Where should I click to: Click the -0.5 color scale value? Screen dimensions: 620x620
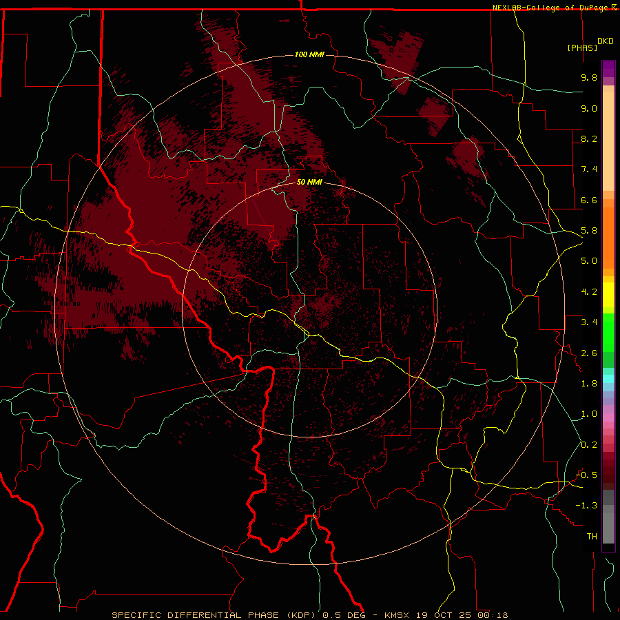pyautogui.click(x=586, y=475)
